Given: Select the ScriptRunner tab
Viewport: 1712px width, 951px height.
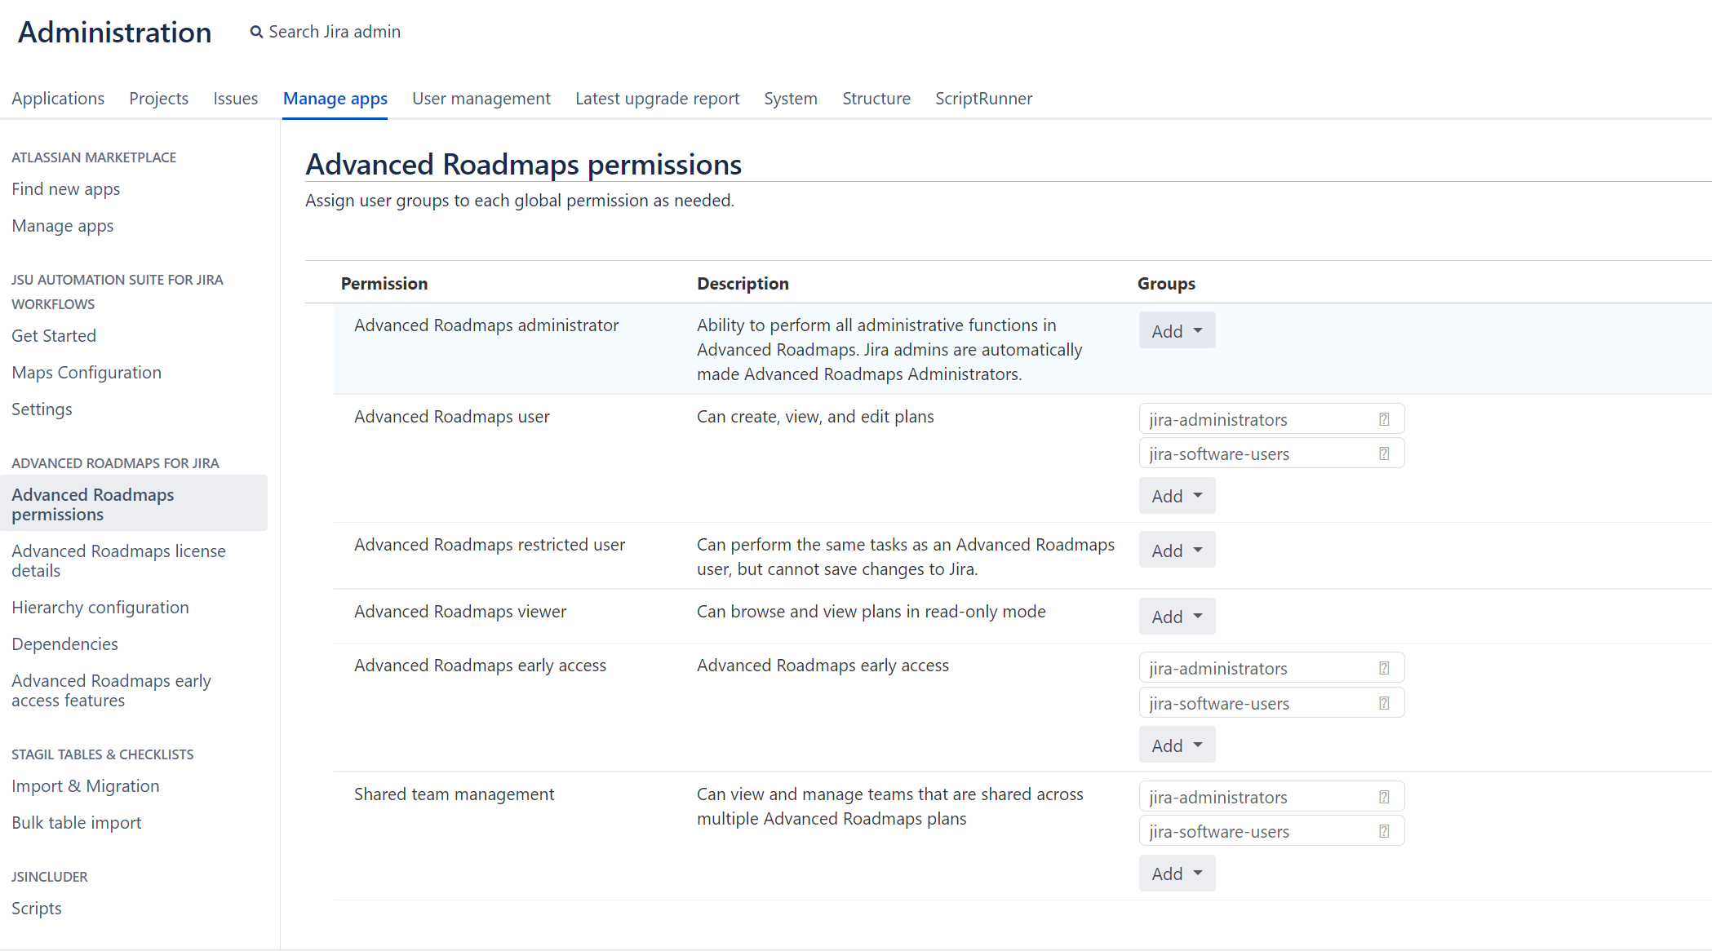Looking at the screenshot, I should coord(983,98).
